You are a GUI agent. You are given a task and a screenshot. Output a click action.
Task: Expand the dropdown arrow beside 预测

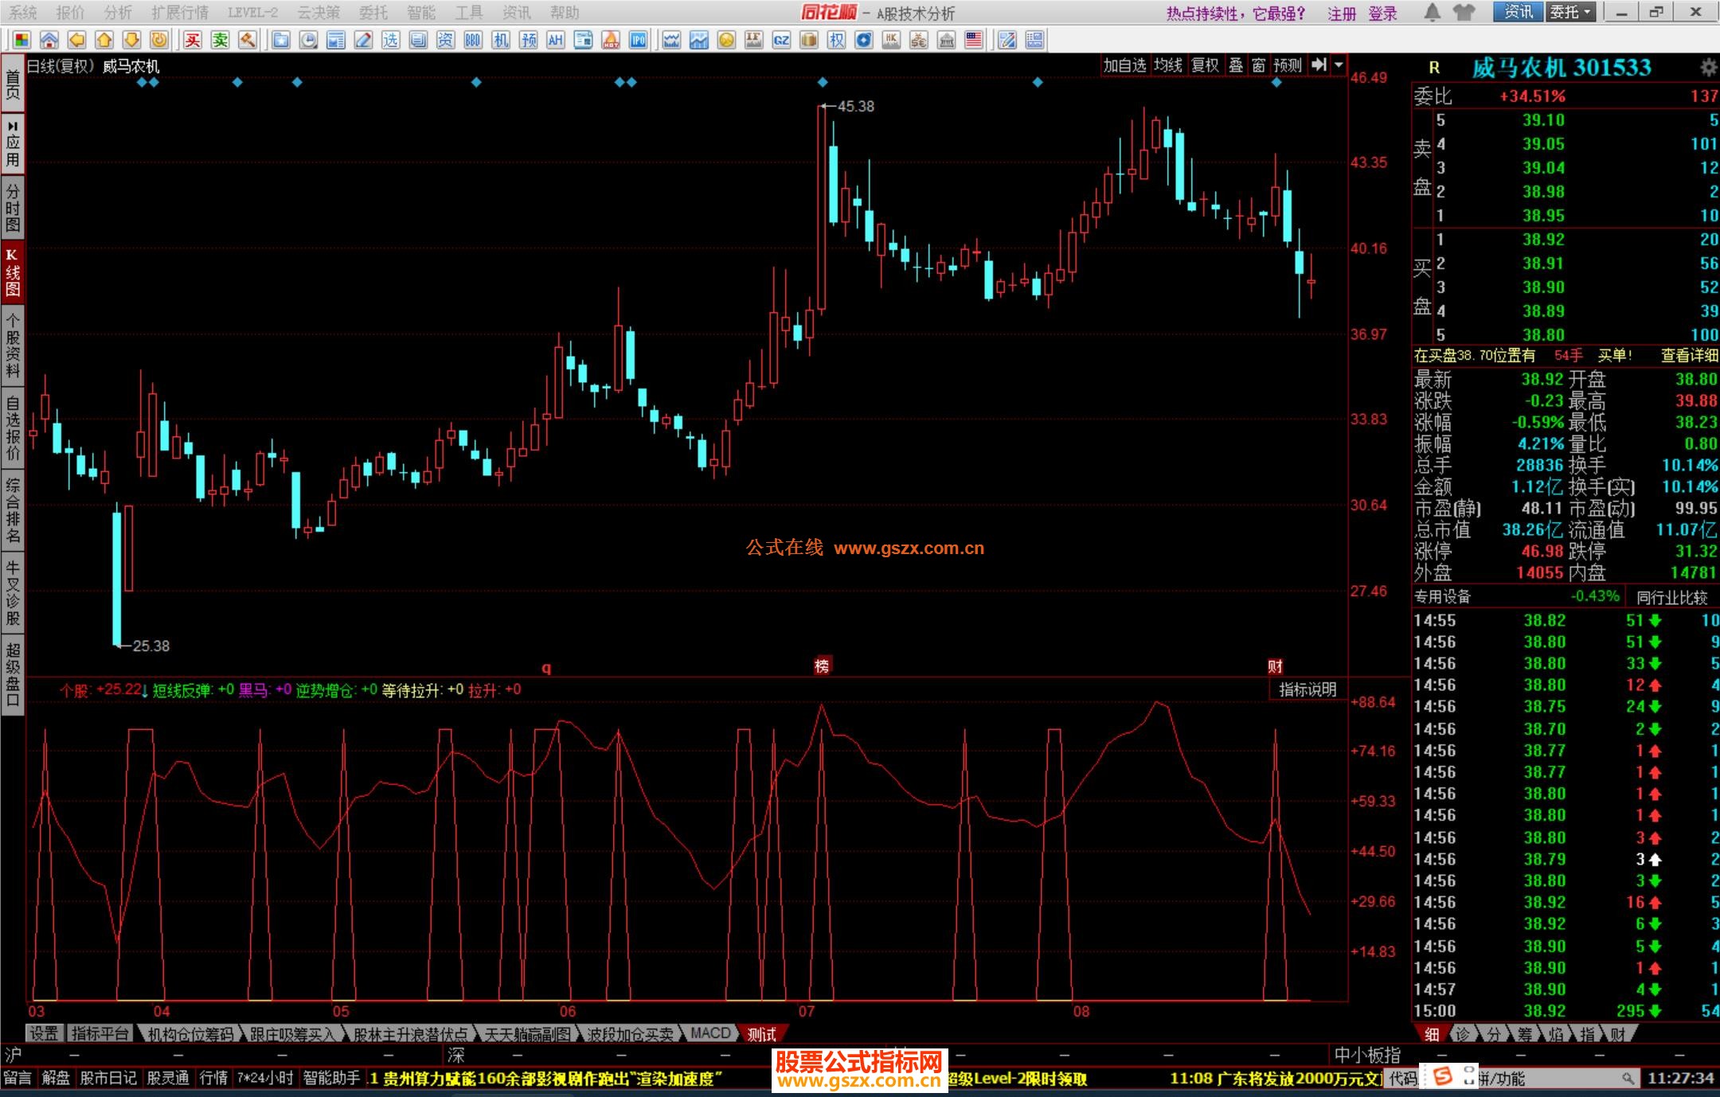1339,65
